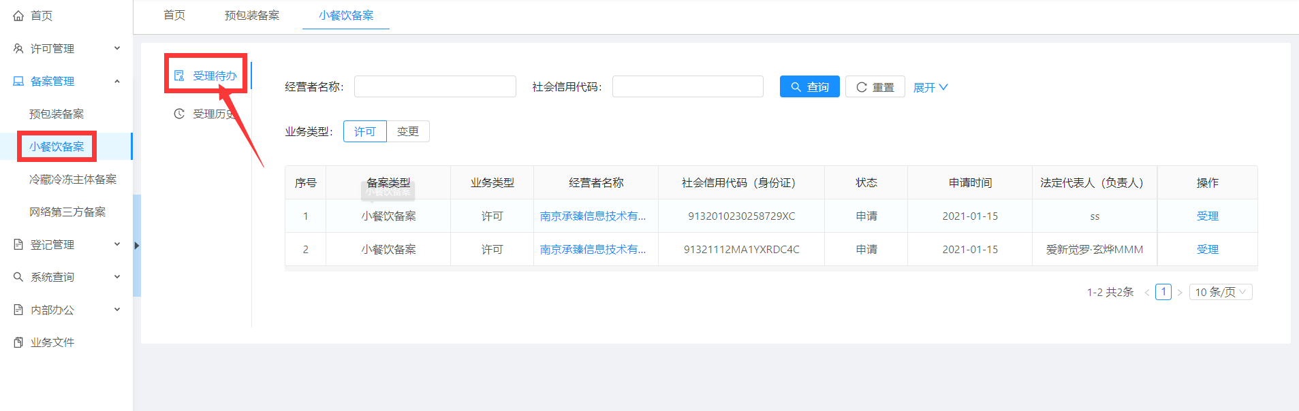
Task: Open the 10 条/页 page size dropdown
Action: pyautogui.click(x=1220, y=292)
